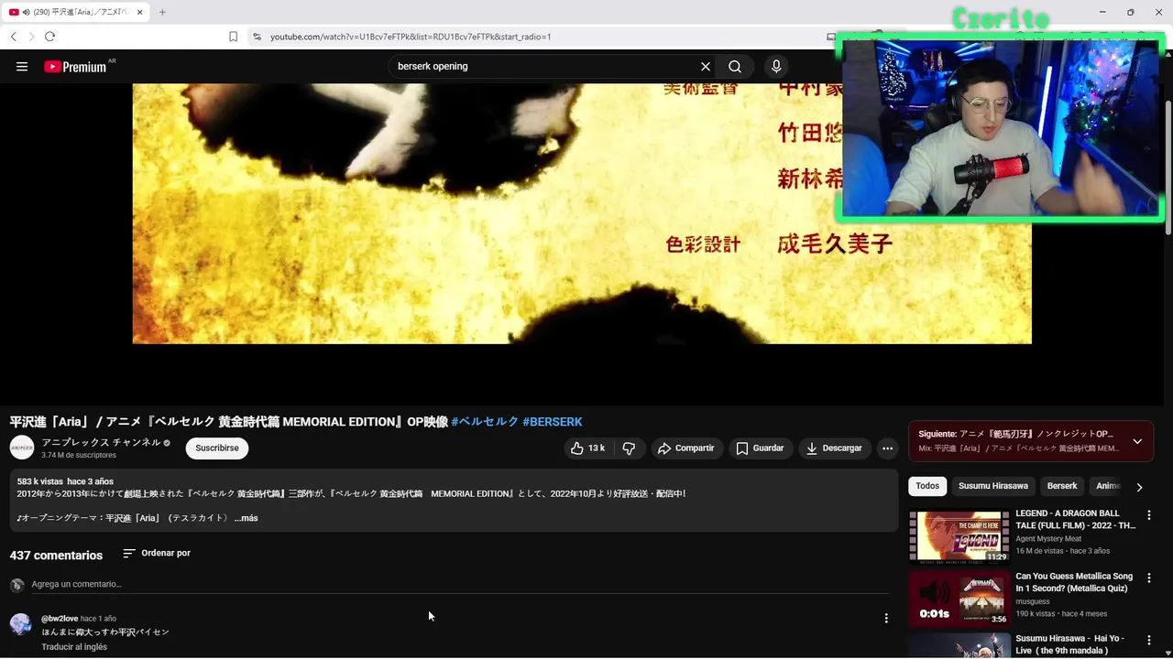The image size is (1173, 659).
Task: Open the アニプレックス チャンネル channel name
Action: pos(101,443)
